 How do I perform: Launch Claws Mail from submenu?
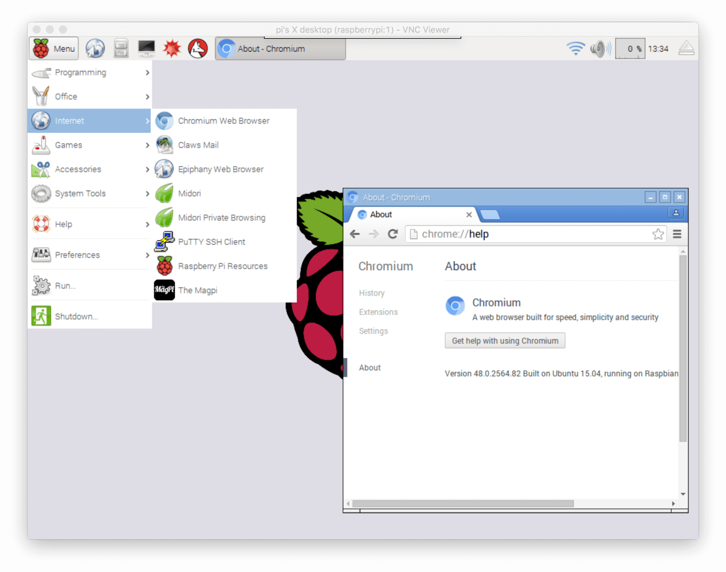225,145
